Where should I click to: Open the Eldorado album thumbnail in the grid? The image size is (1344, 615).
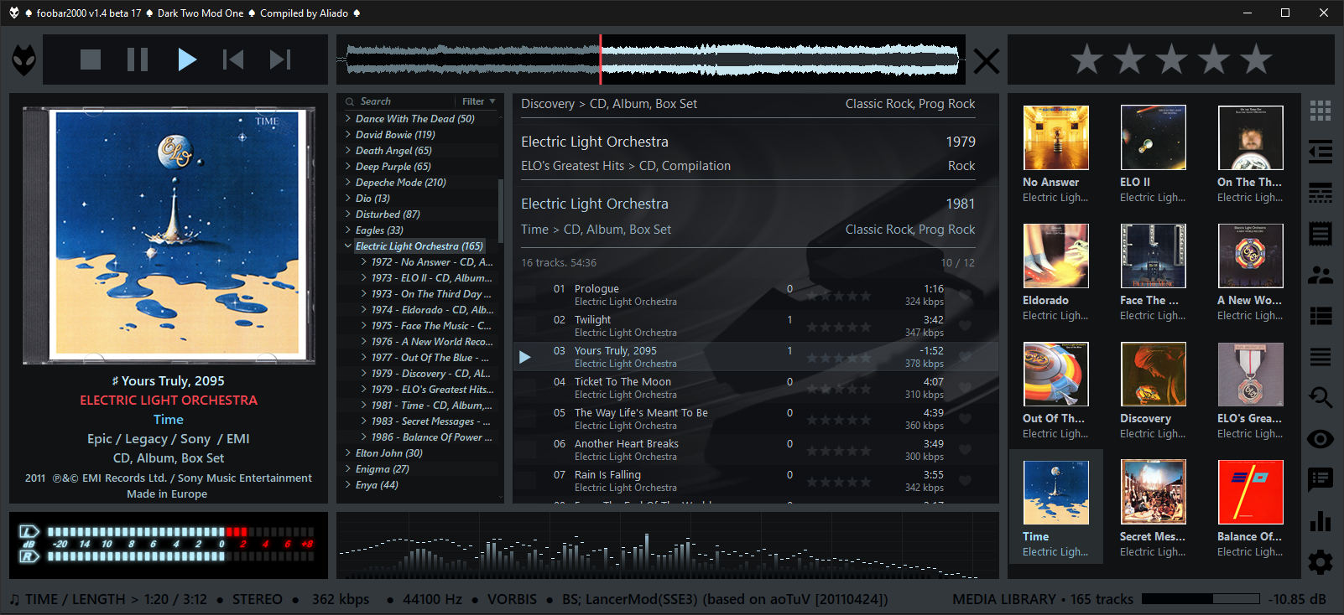coord(1056,256)
